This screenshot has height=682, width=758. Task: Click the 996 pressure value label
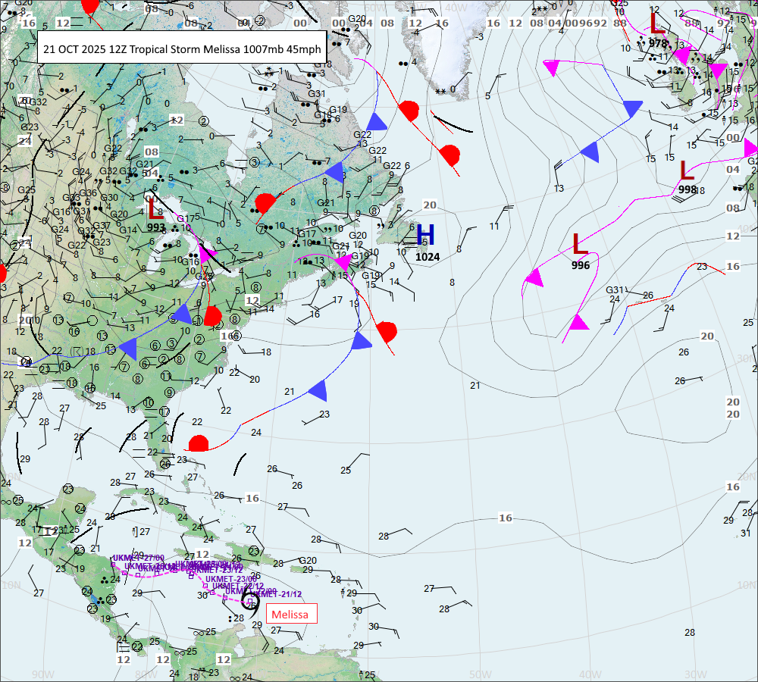pyautogui.click(x=581, y=265)
